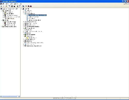Expand the Disk drives category
The height and width of the screenshot is (100, 129).
point(23,12)
